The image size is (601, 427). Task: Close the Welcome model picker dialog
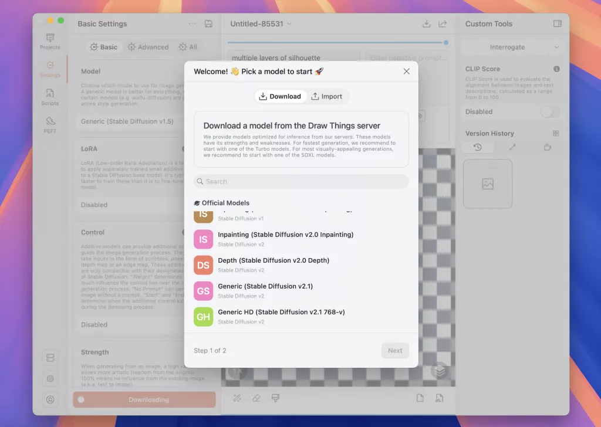tap(407, 71)
